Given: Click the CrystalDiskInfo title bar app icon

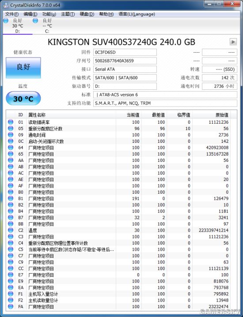Looking at the screenshot, I should (x=6, y=5).
